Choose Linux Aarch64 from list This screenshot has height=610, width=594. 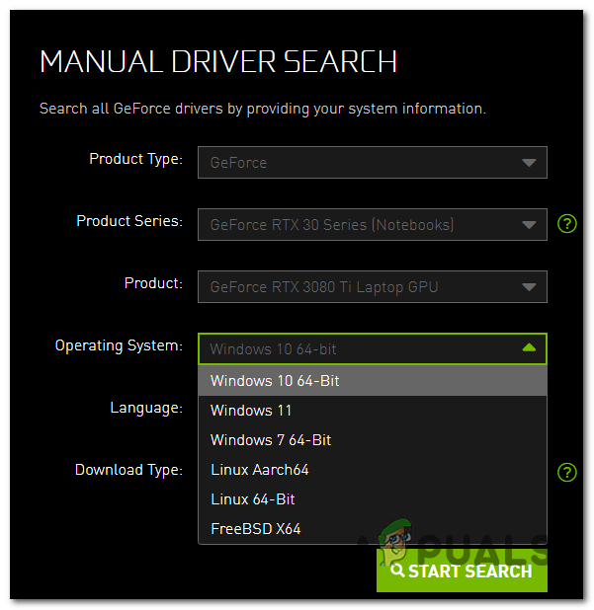372,470
